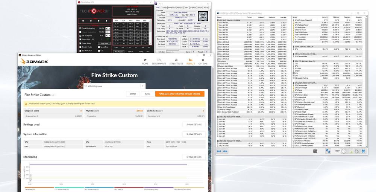Expand Settings used with Show Details
This screenshot has height=192, width=376.
[194, 125]
